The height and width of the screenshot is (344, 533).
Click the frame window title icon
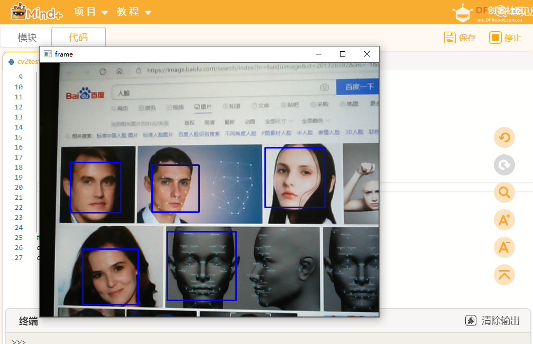click(x=48, y=54)
